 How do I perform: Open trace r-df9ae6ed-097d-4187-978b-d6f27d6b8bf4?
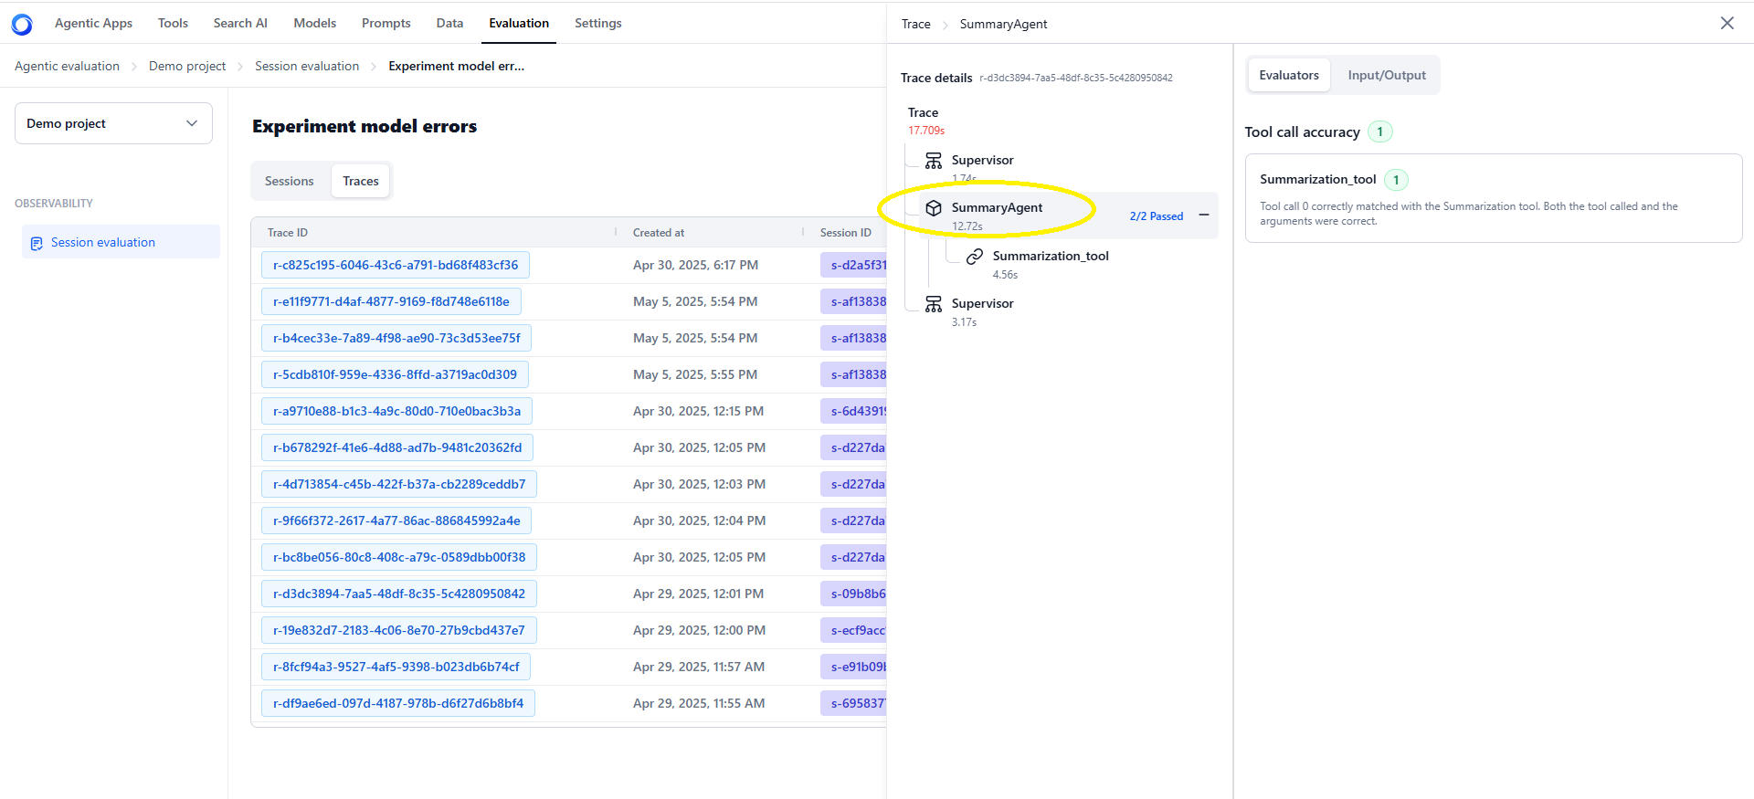coord(398,703)
